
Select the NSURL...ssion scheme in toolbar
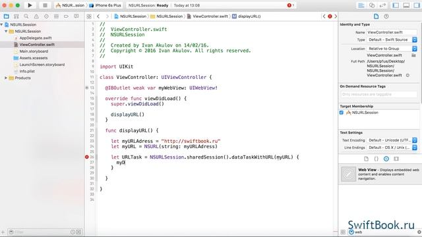coord(70,5)
